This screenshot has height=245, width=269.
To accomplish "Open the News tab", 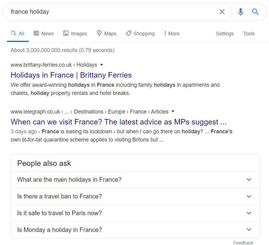I will point(44,33).
